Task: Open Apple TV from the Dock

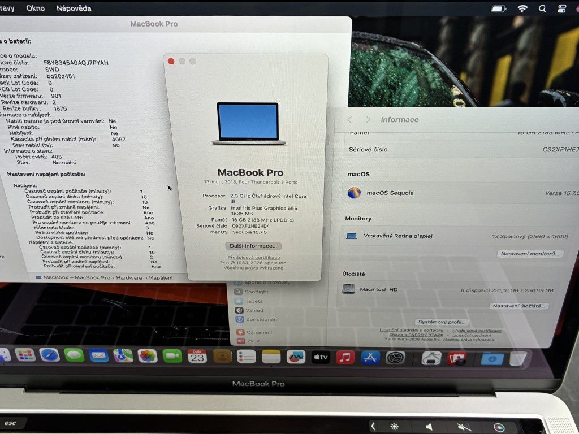Action: (321, 357)
